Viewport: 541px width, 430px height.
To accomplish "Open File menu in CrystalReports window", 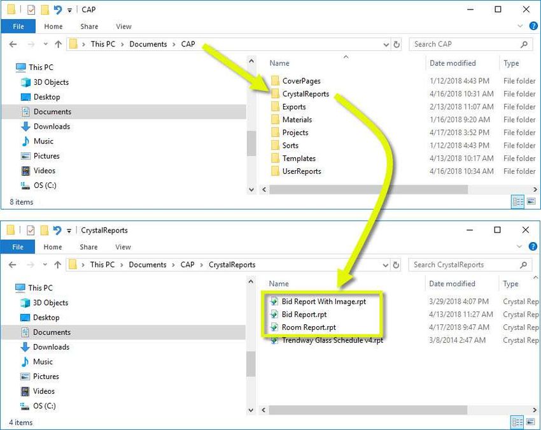I will click(x=18, y=247).
